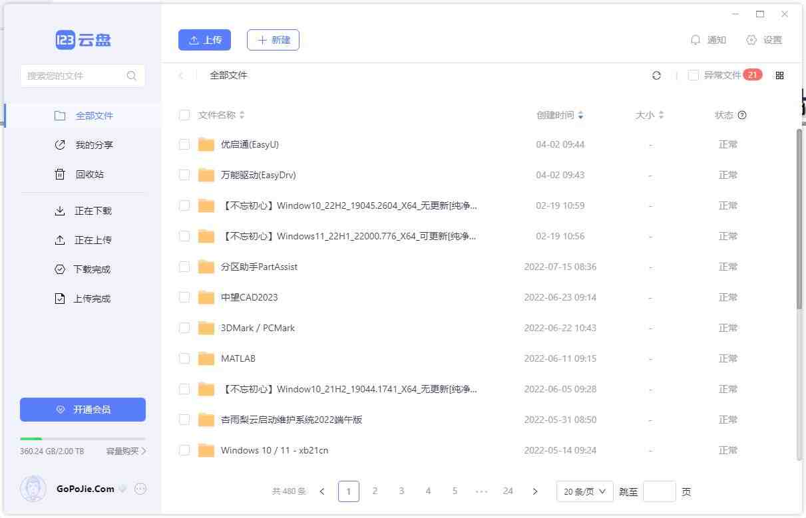Sort by creation time arrows
Viewport: 806px width, 518px height.
point(580,115)
